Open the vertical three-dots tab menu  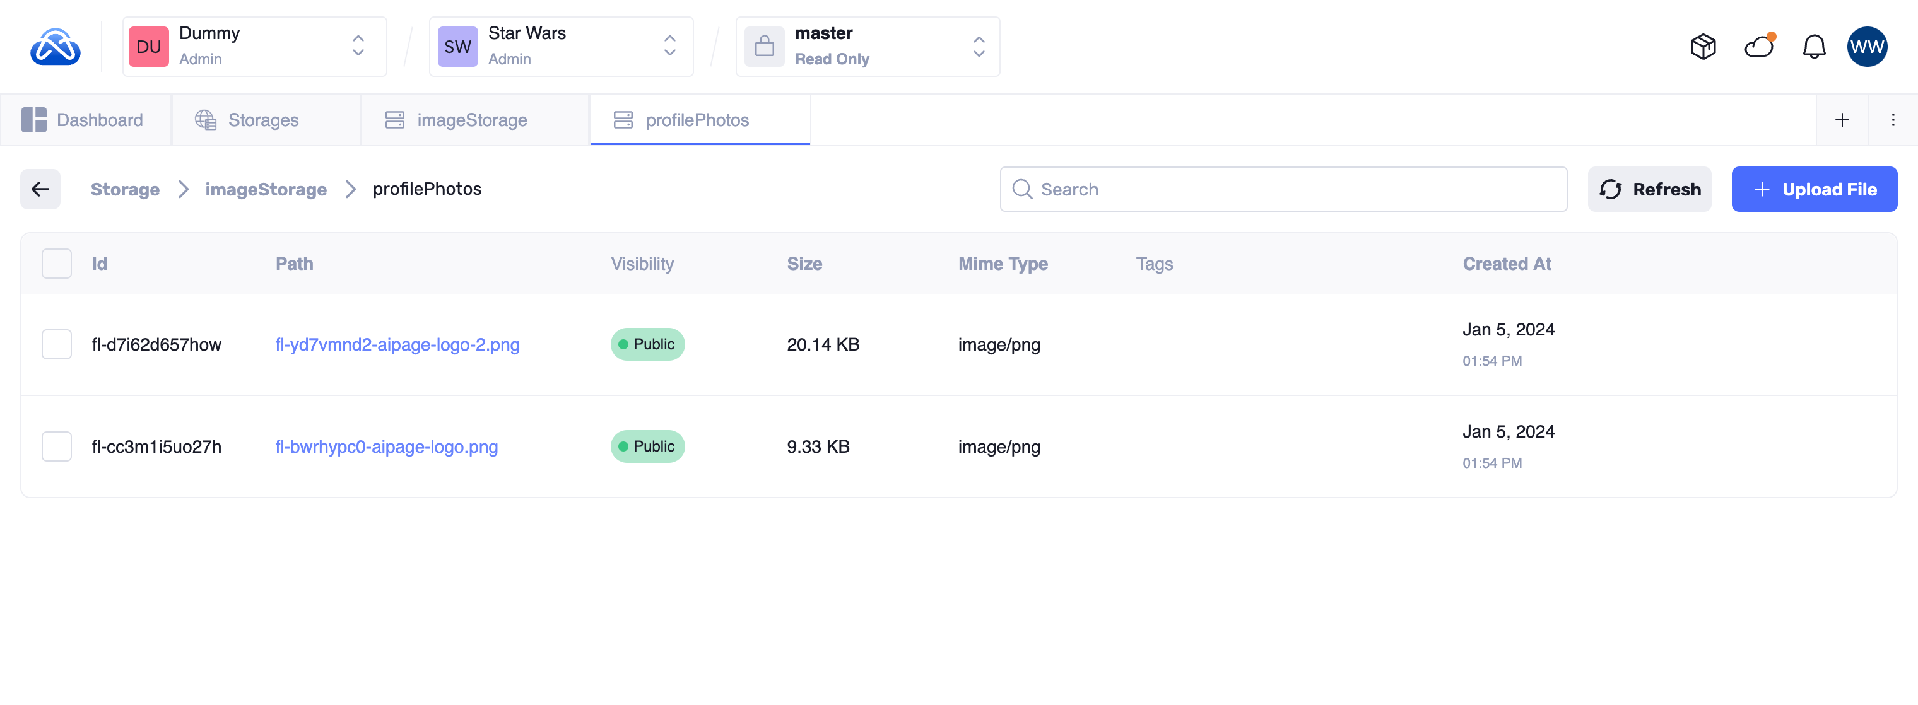[1893, 120]
